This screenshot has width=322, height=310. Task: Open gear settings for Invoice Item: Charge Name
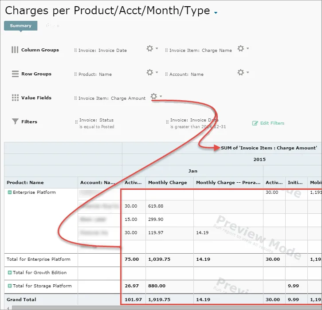[x=241, y=48]
